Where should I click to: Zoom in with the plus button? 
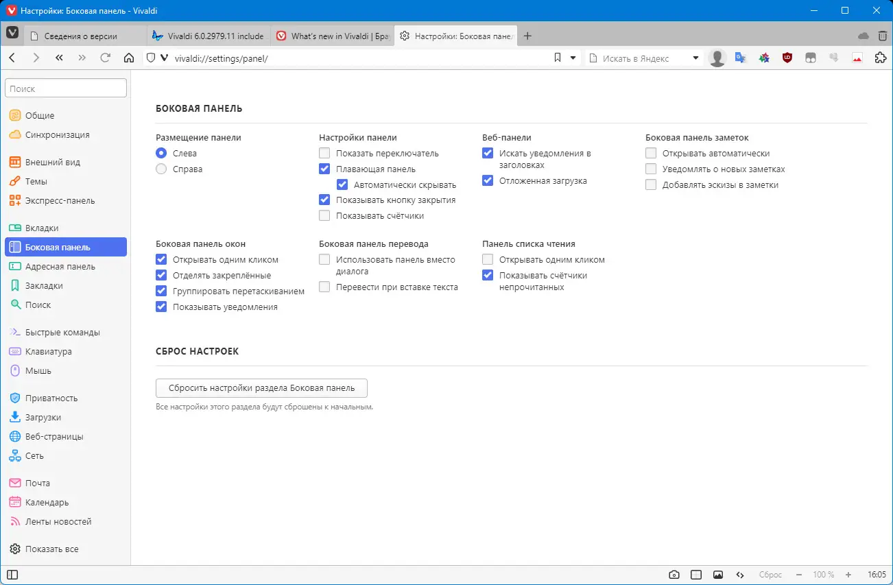[x=848, y=575]
